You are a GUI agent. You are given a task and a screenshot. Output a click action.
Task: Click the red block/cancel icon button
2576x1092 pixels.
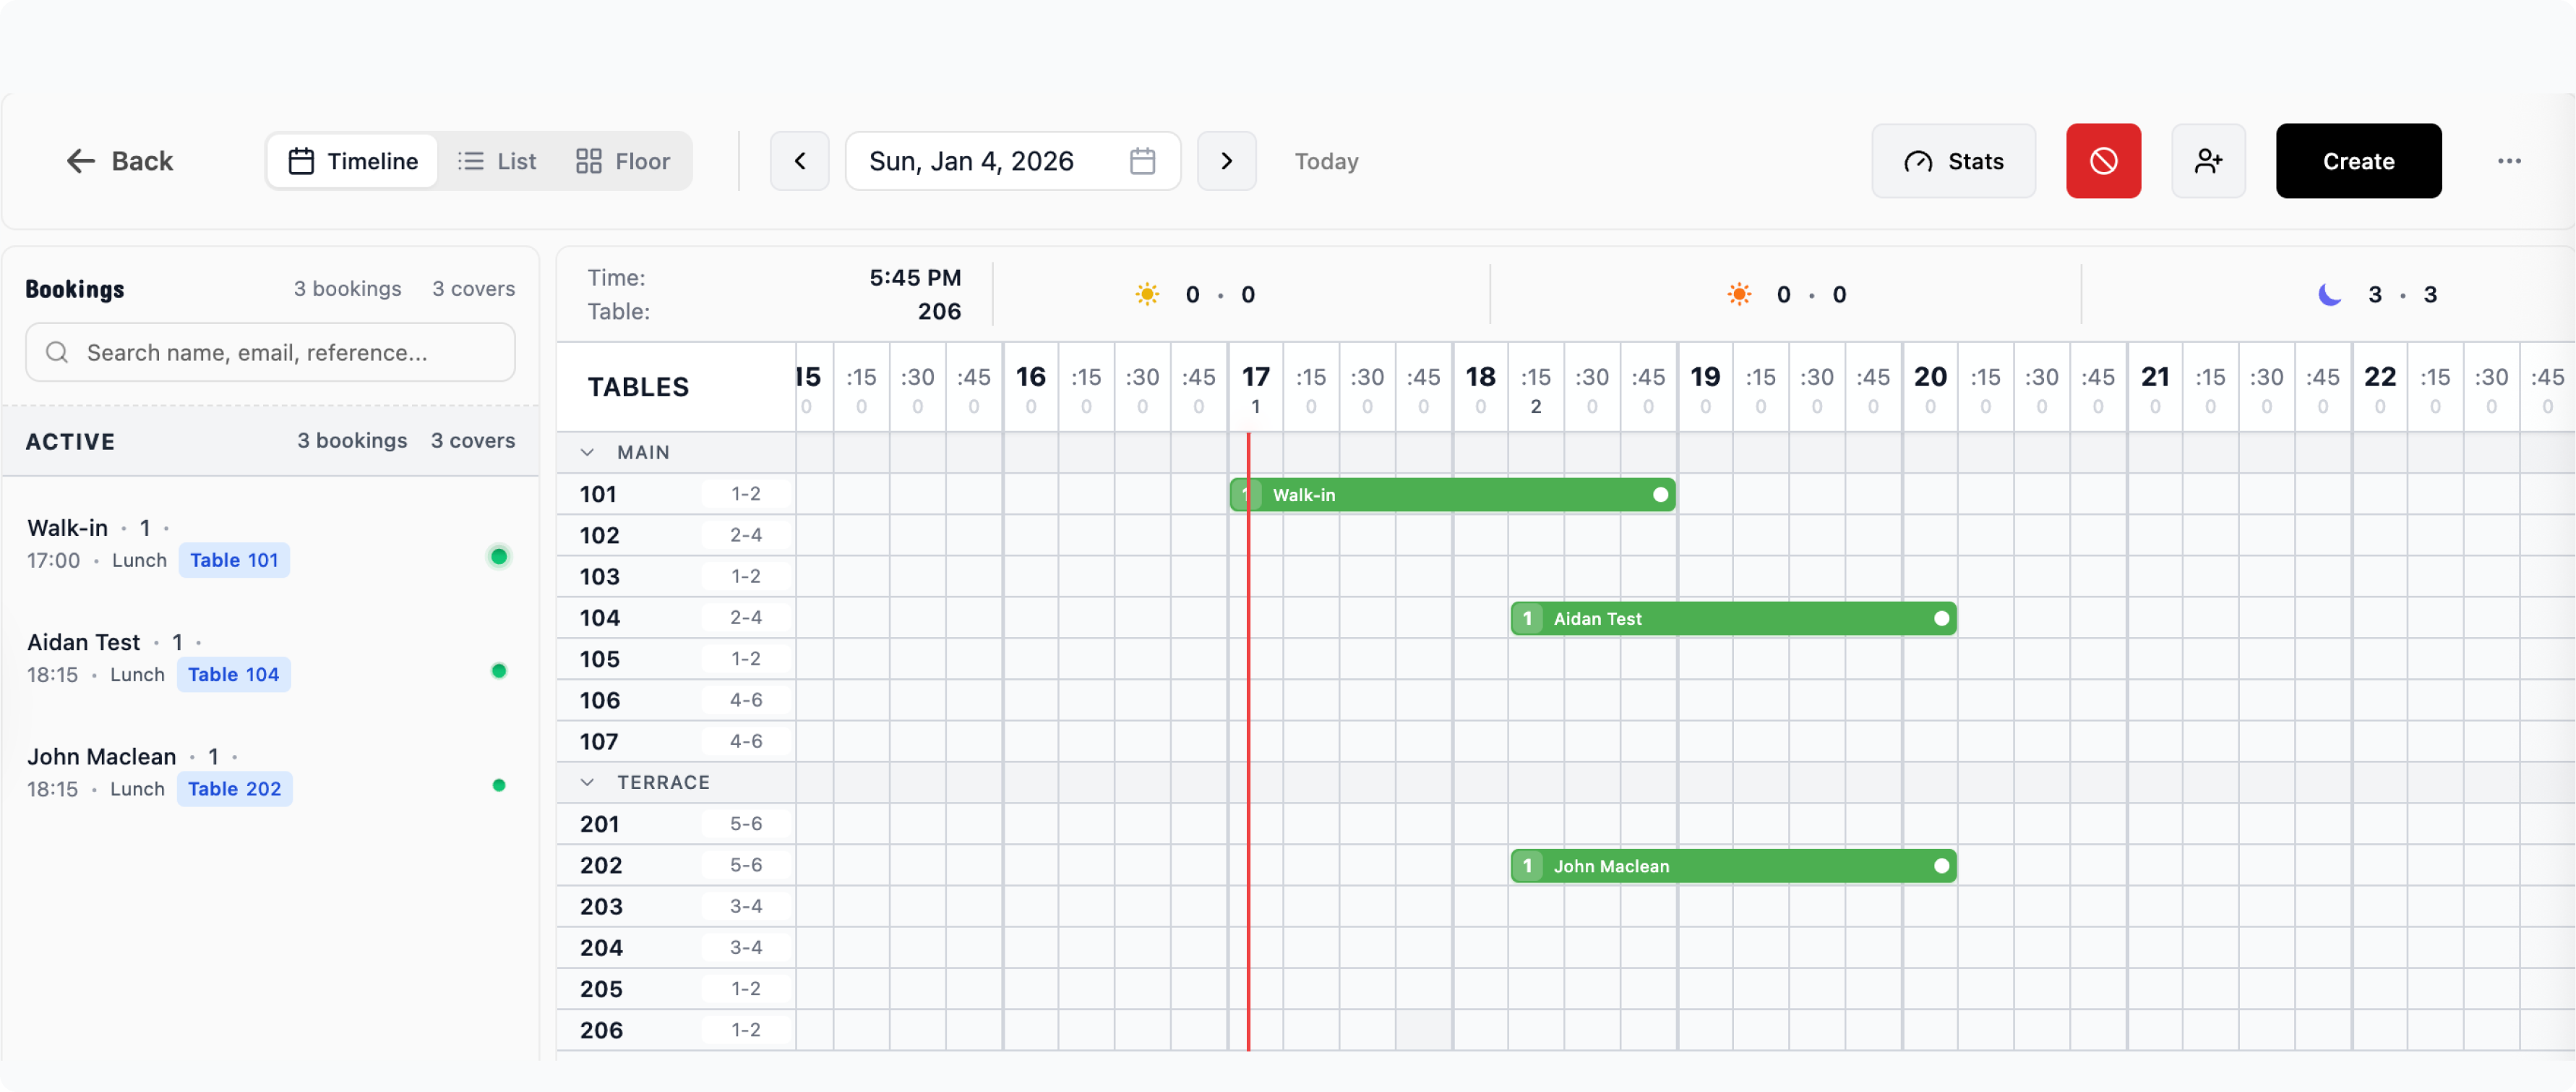[2103, 161]
